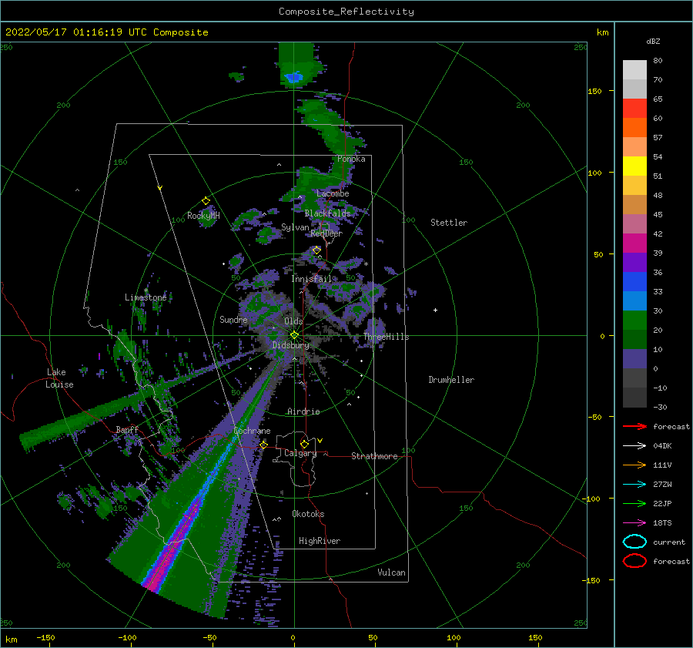The height and width of the screenshot is (648, 693).
Task: Click the bright yellow swatch between 54 and 51
Action: point(634,166)
